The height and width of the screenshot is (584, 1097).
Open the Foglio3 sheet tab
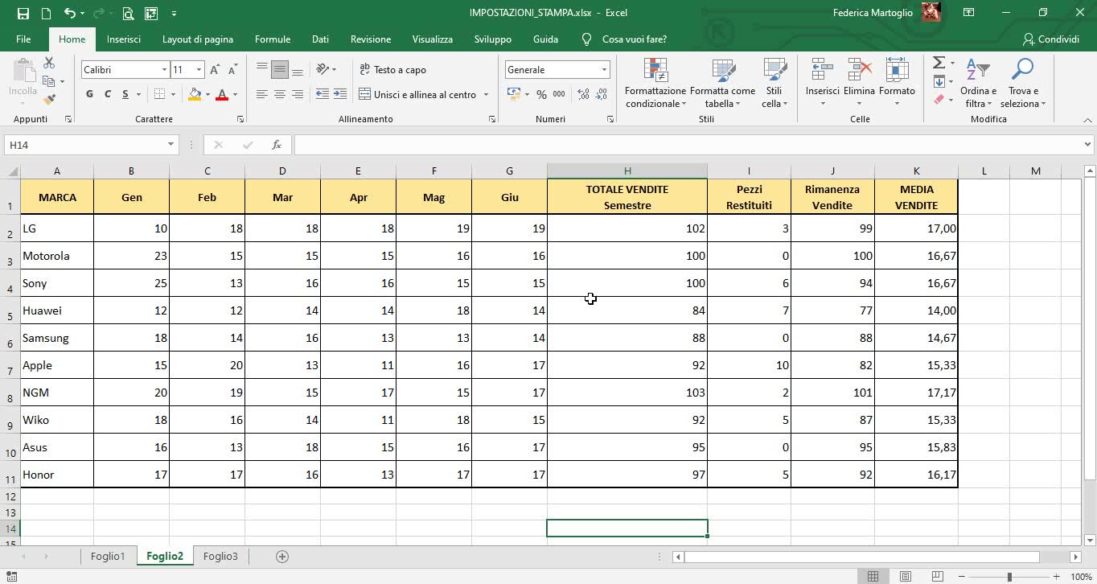tap(220, 556)
